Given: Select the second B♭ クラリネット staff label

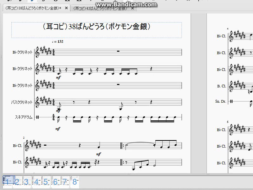Looking at the screenshot, I should pos(22,69).
